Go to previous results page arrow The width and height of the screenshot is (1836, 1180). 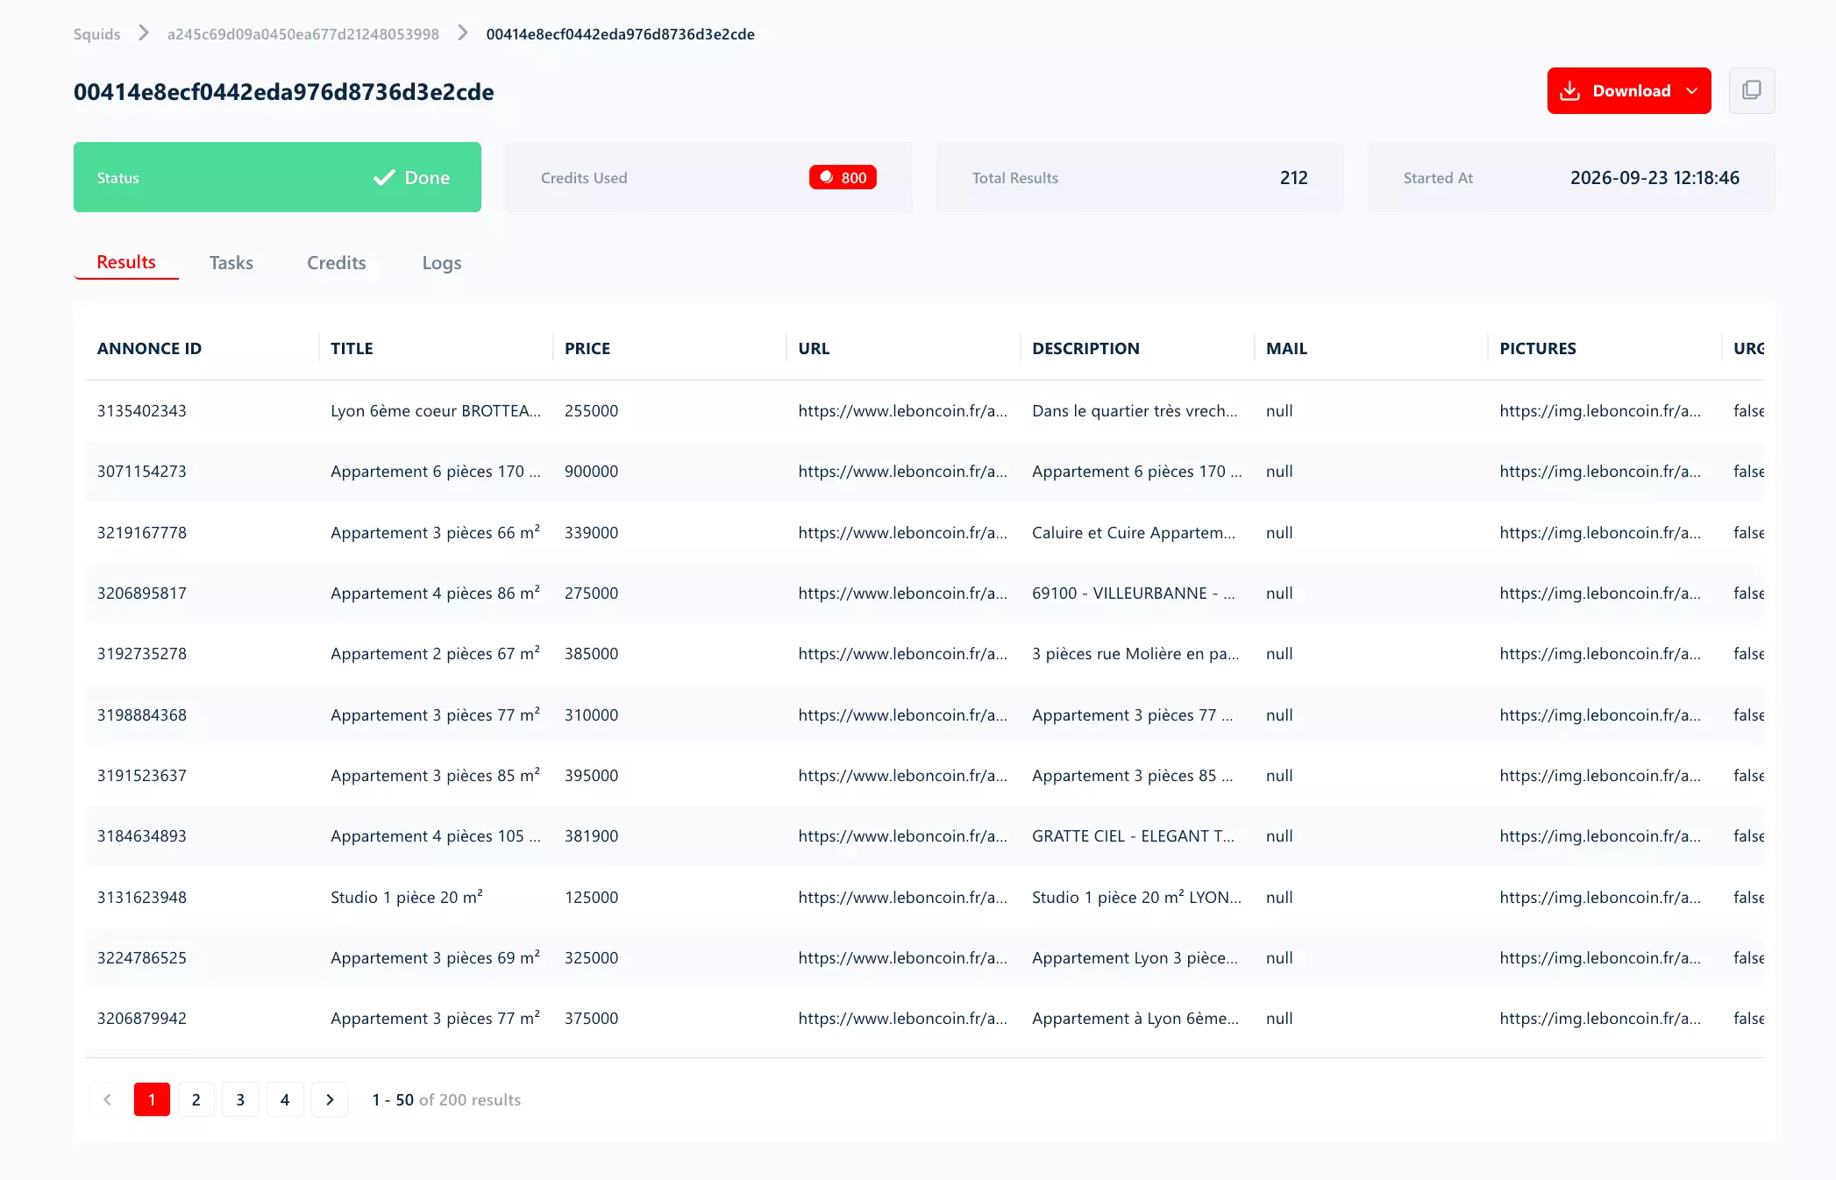(107, 1099)
